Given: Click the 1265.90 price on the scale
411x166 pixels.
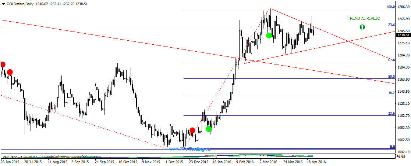Looking at the screenshot, I should pyautogui.click(x=403, y=19).
